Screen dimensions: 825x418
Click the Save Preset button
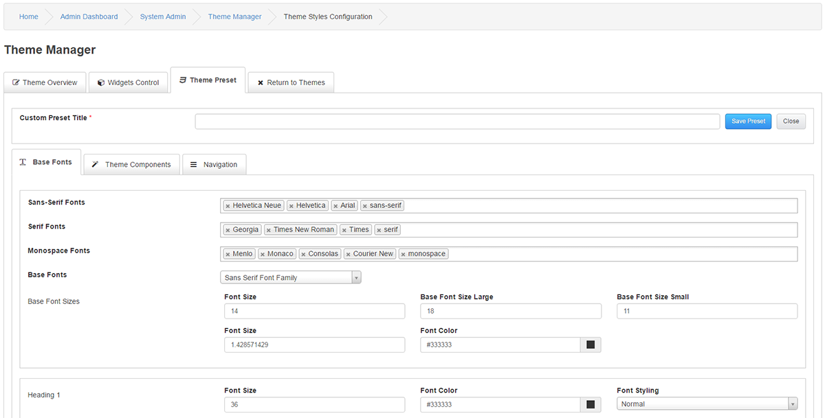[x=748, y=121]
